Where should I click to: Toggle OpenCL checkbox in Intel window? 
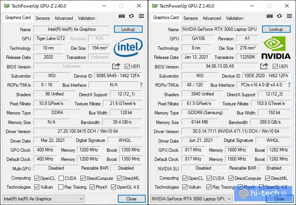(37, 178)
